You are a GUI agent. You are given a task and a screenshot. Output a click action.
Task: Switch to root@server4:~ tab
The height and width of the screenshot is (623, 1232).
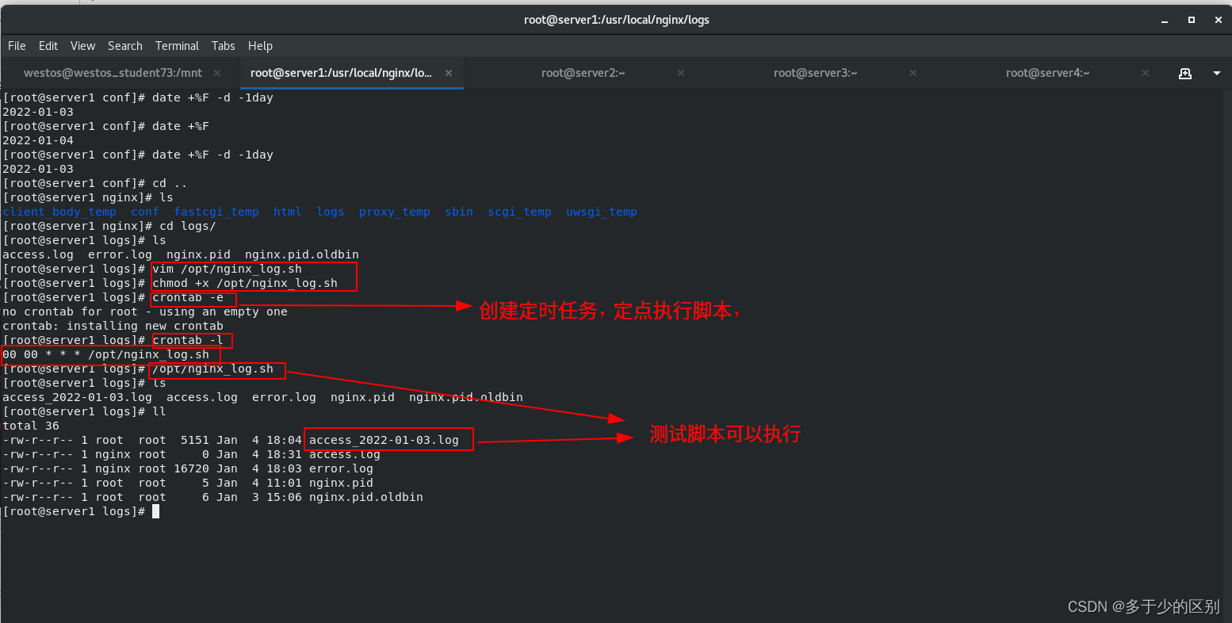[x=1047, y=73]
